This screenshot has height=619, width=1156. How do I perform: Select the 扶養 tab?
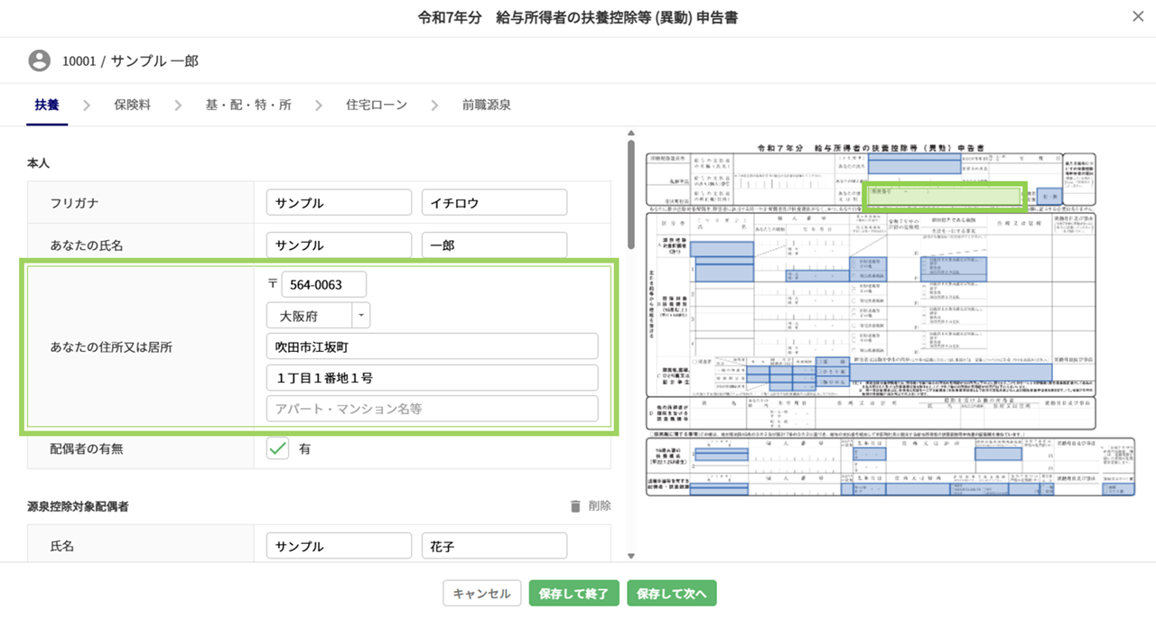[47, 105]
